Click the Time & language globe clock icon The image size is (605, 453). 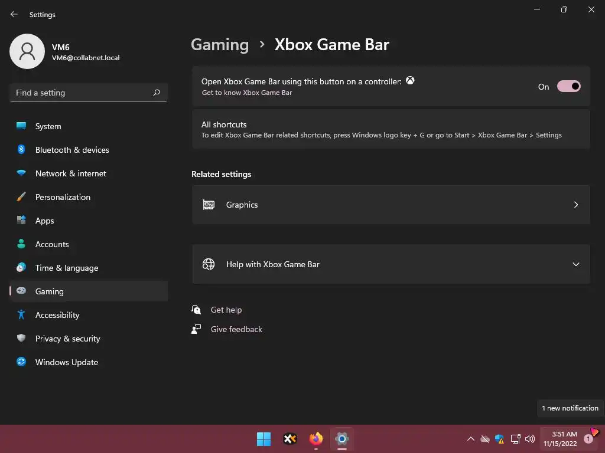click(x=21, y=267)
